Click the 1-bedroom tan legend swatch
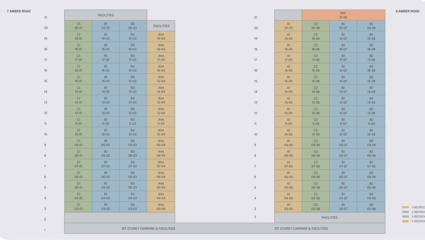Viewport: 425px width, 242px height. click(x=406, y=207)
